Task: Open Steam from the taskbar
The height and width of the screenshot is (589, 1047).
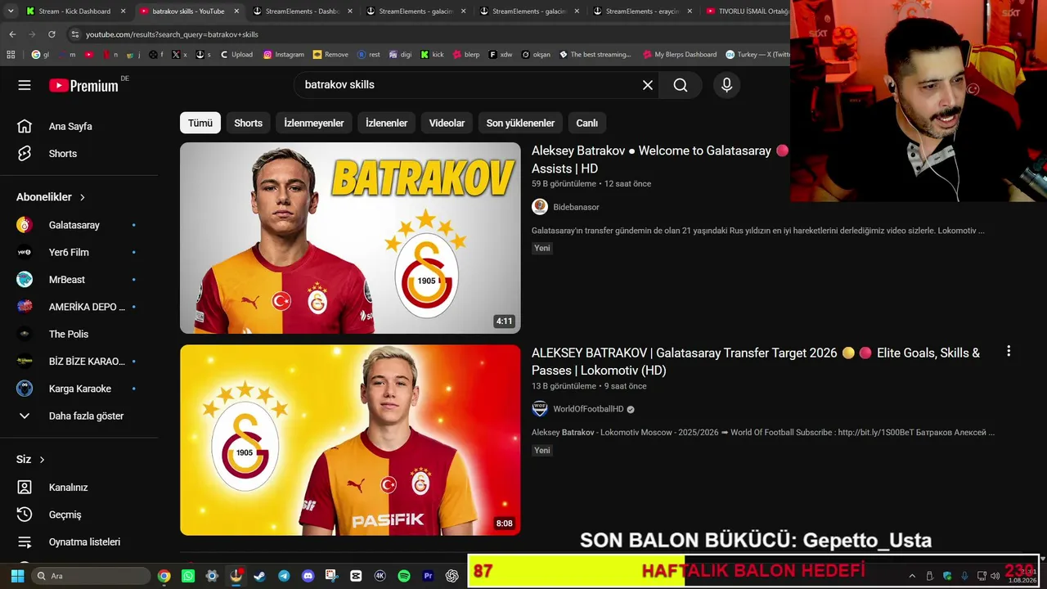Action: coord(259,576)
